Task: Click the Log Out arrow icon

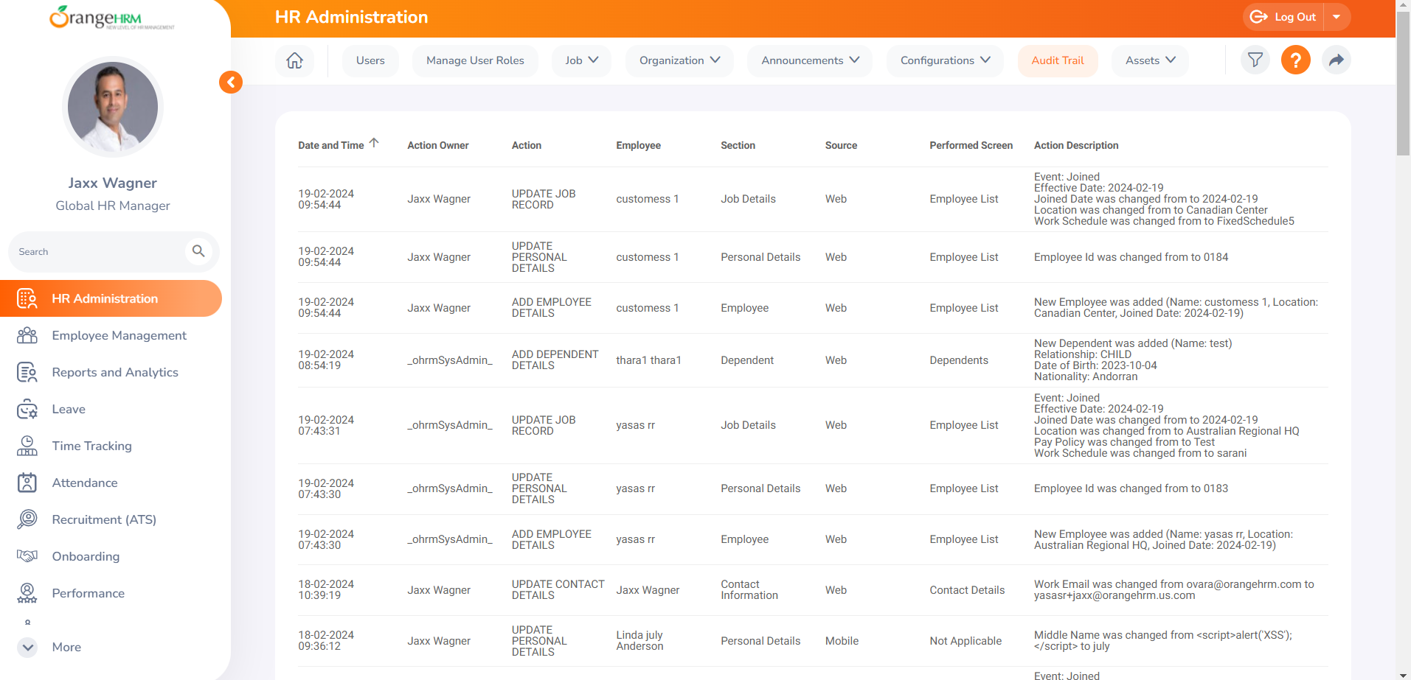Action: (x=1258, y=17)
